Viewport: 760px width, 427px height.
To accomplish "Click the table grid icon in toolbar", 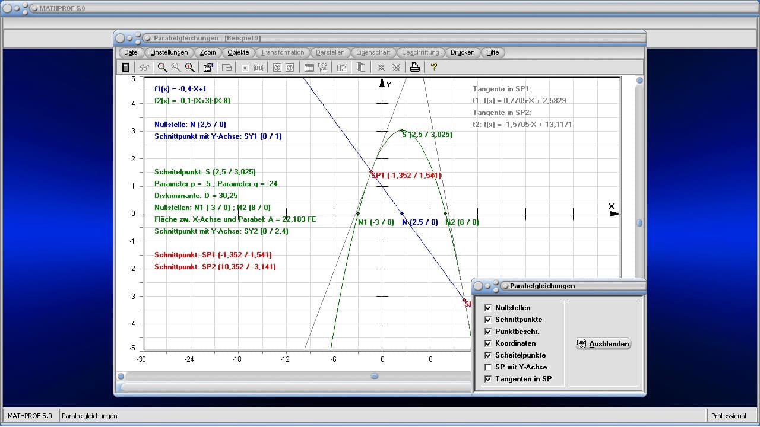I will click(309, 68).
